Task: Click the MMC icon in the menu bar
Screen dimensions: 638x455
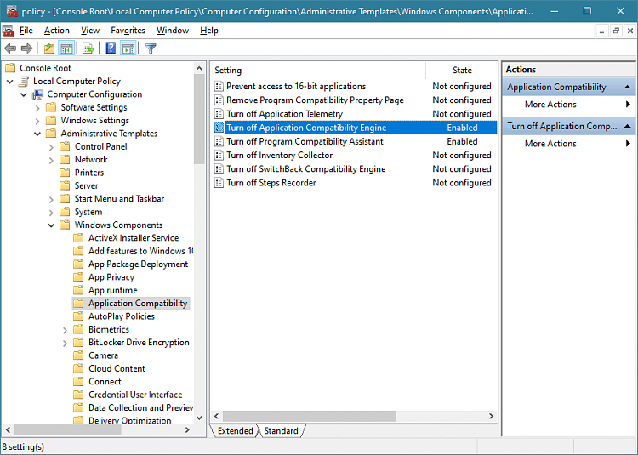Action: (8, 31)
